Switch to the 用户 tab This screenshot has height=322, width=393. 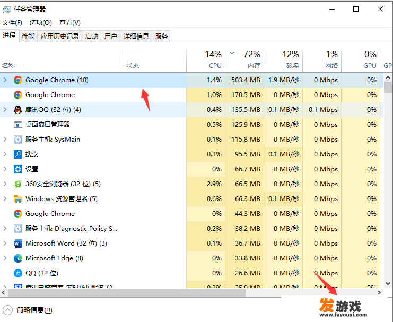[110, 37]
